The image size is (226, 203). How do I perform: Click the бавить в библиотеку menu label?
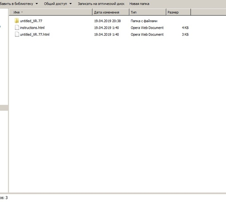pyautogui.click(x=16, y=4)
